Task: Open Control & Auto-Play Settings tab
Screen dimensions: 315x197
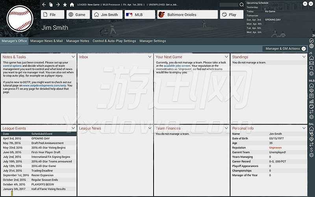Action: pos(114,41)
